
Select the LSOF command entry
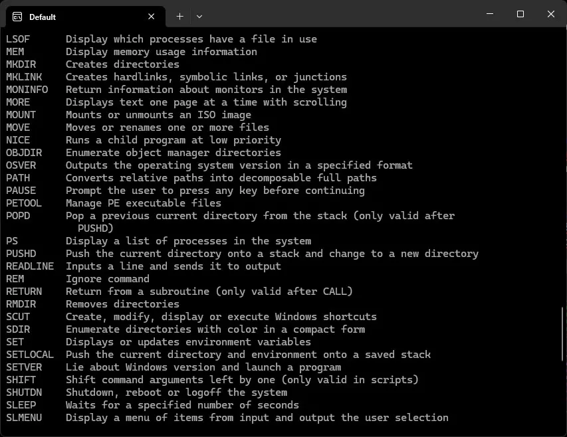(19, 39)
